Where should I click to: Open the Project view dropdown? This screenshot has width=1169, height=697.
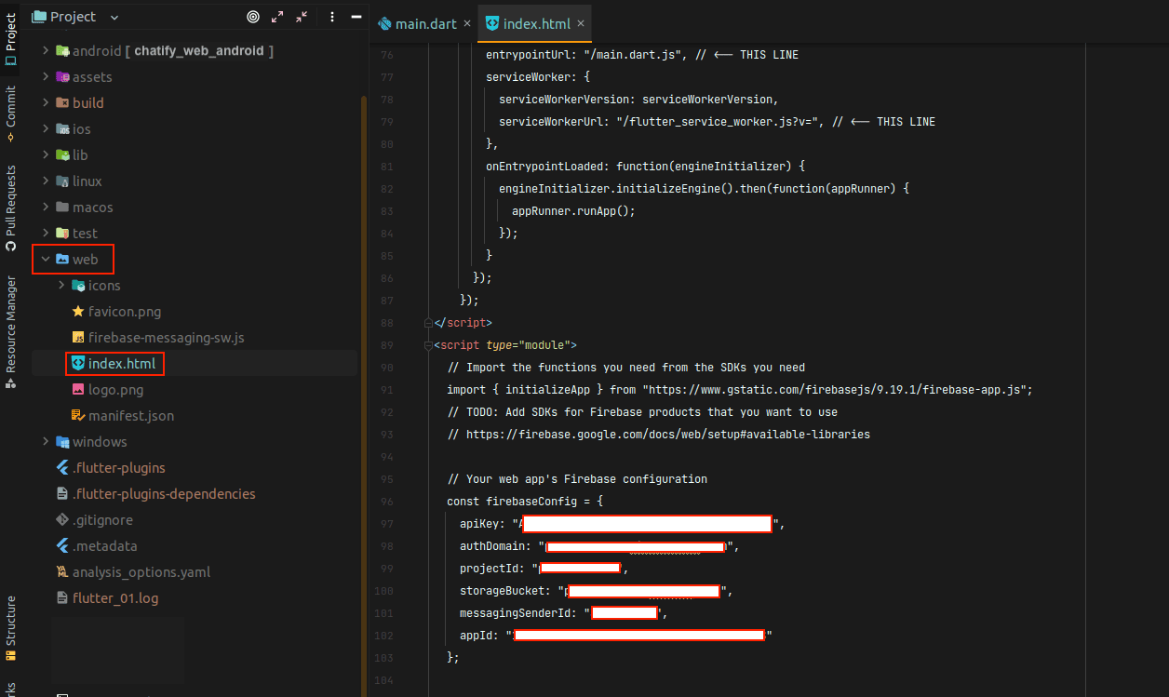click(x=114, y=16)
